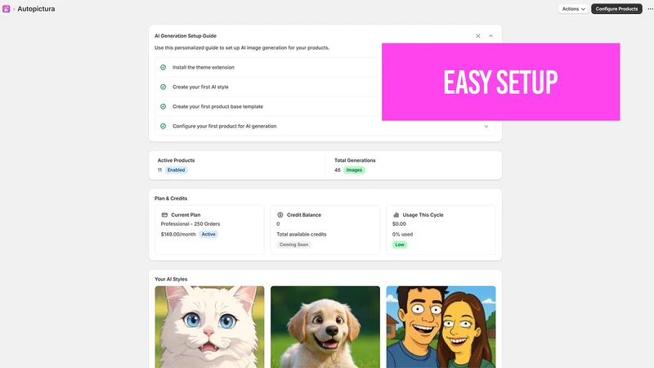654x368 pixels.
Task: Open the Actions dropdown
Action: [573, 9]
